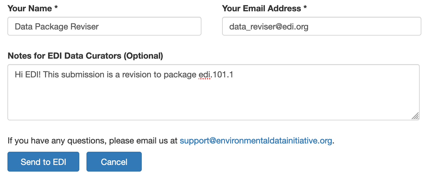Image resolution: width=431 pixels, height=179 pixels.
Task: Click the asterisk beside Your Name
Action: coord(56,7)
